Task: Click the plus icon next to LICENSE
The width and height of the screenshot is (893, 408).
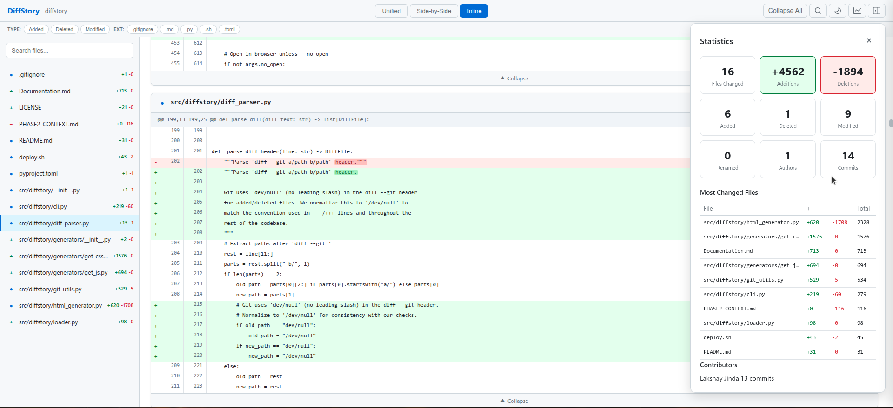Action: 11,108
